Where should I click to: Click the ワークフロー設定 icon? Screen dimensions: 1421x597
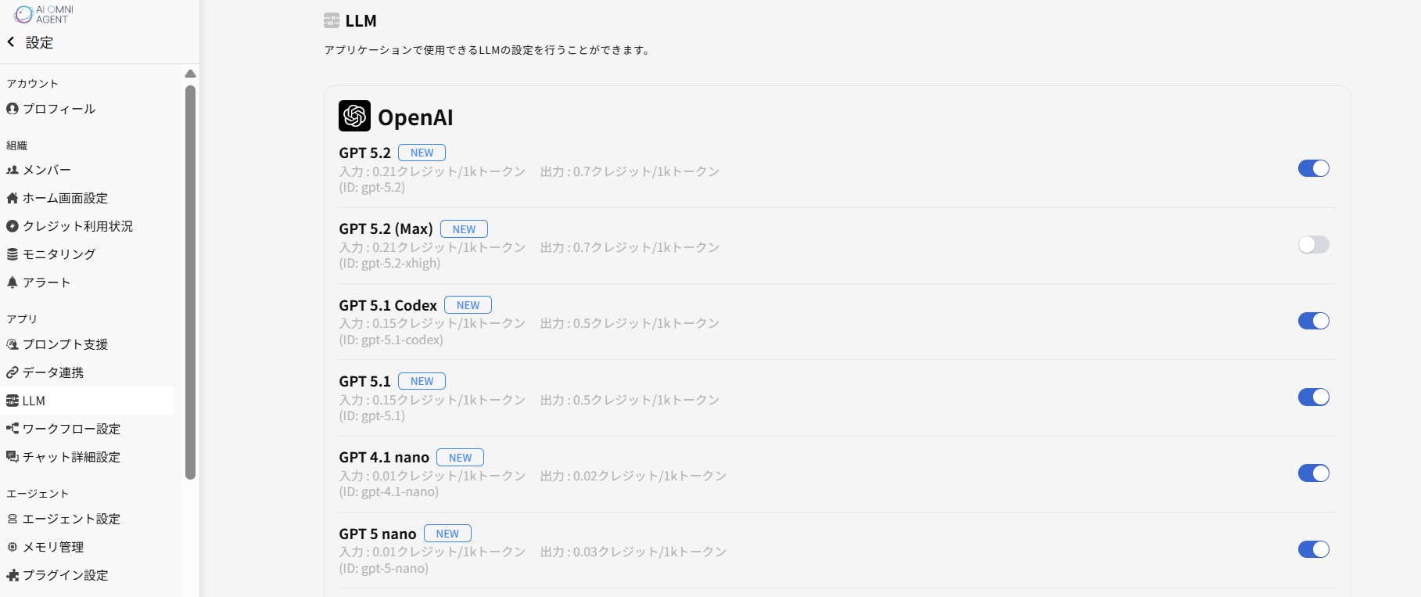[x=13, y=429]
